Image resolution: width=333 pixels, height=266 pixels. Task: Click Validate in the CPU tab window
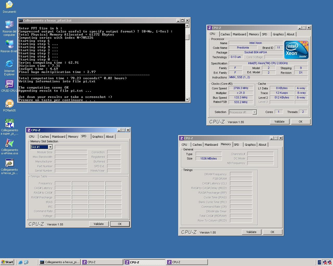(x=279, y=122)
